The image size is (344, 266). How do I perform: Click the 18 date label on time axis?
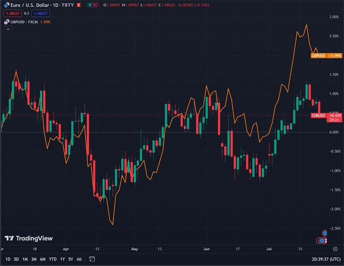[x=35, y=249]
